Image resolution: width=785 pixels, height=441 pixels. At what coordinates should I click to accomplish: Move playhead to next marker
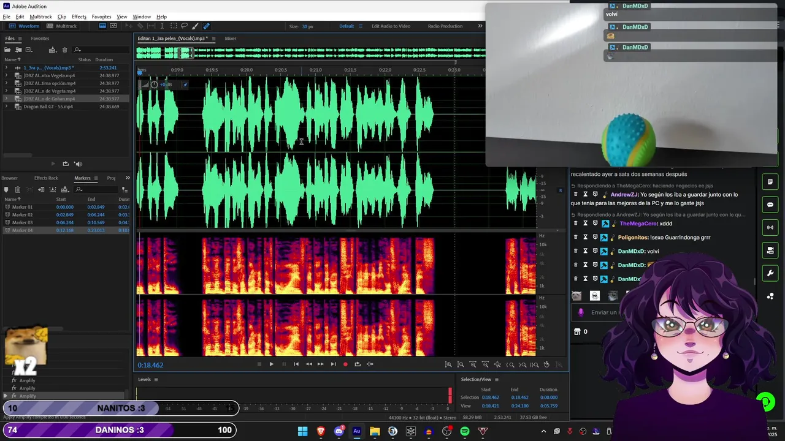point(333,364)
